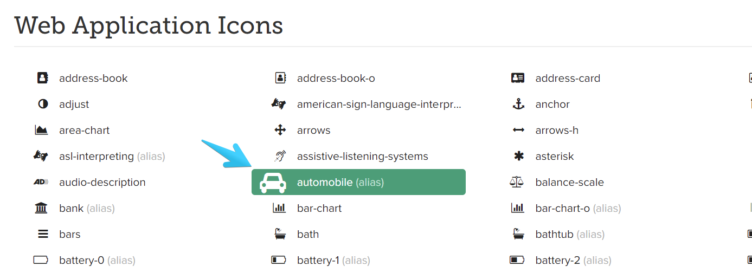
Task: Click the area-chart icon
Action: [41, 130]
